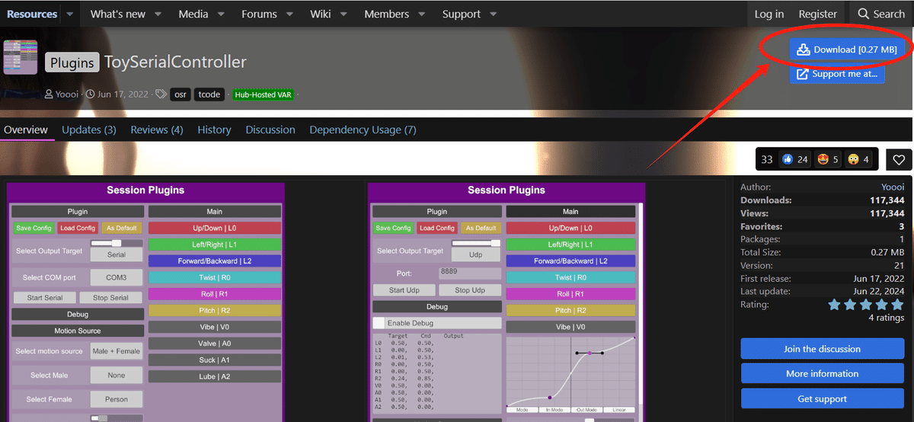Click the astonished Wow reaction
The width and height of the screenshot is (914, 422).
tap(855, 159)
